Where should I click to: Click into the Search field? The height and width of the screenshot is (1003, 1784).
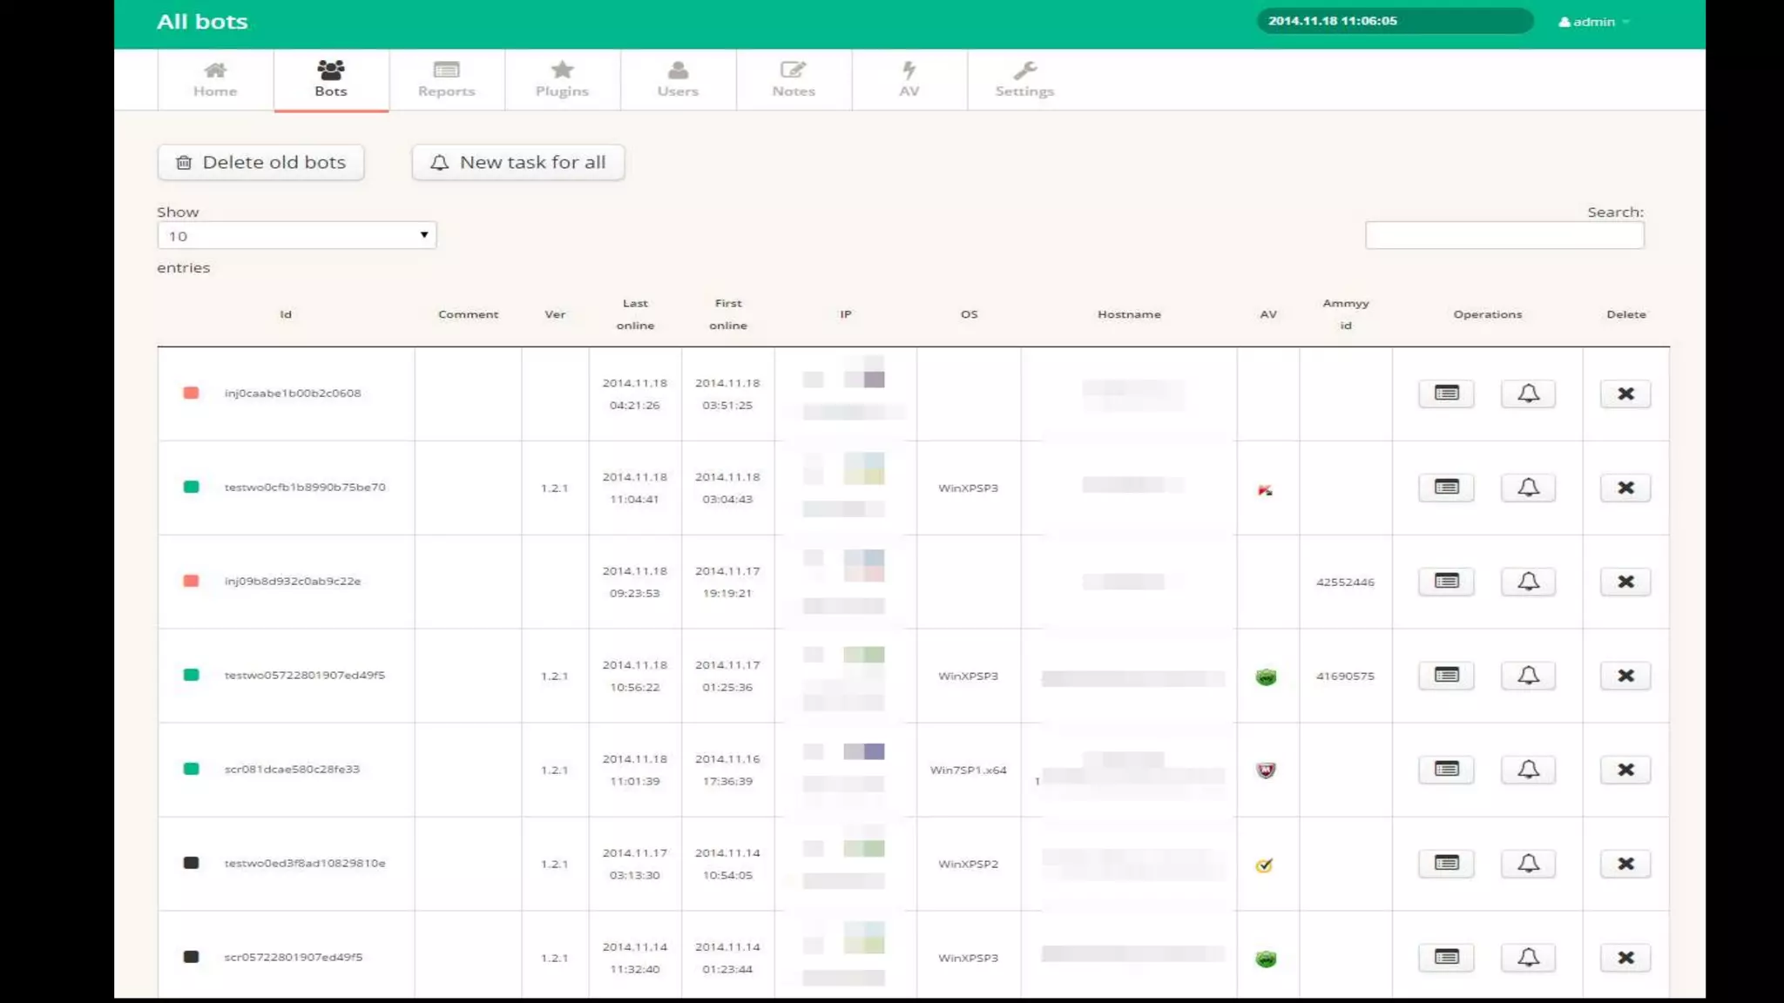tap(1504, 236)
